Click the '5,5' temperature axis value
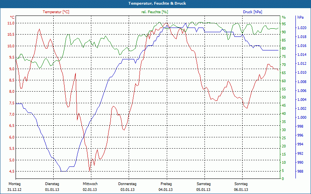This screenshot has width=311, height=194. point(12,149)
